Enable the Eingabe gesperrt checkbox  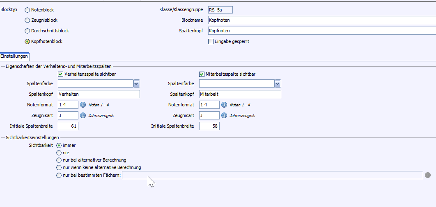211,41
